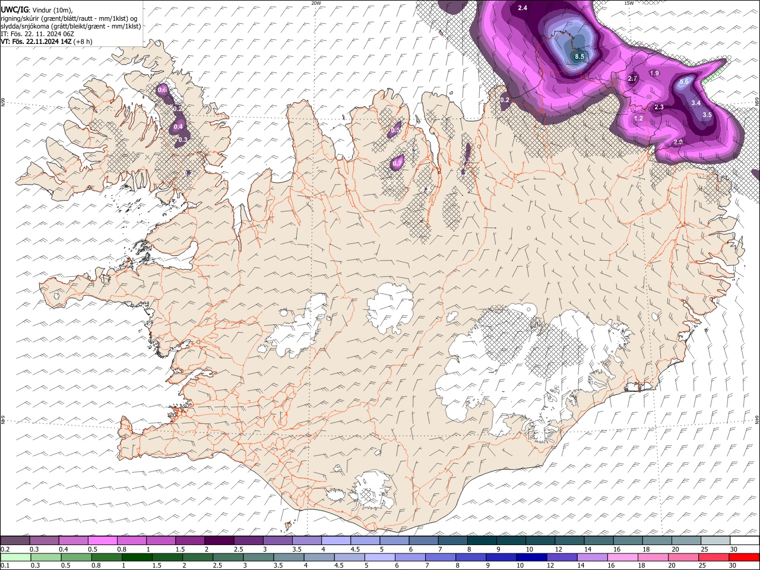Click the 0.6 value label in the Westfjords
This screenshot has height=570, width=760.
[x=162, y=90]
